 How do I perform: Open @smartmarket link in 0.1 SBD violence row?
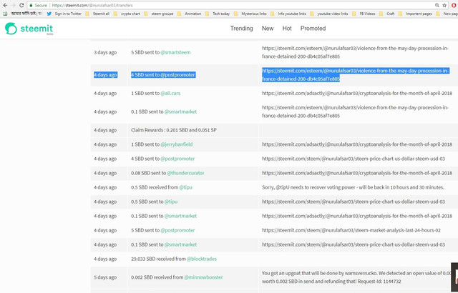(180, 111)
